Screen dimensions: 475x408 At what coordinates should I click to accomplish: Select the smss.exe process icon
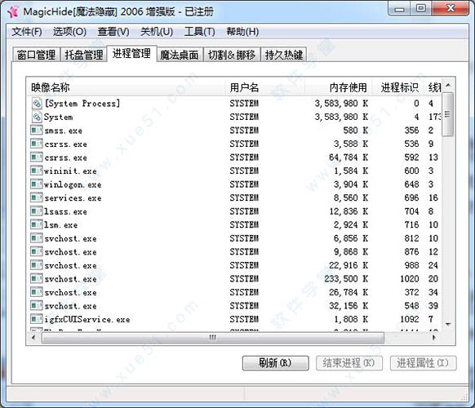[37, 131]
